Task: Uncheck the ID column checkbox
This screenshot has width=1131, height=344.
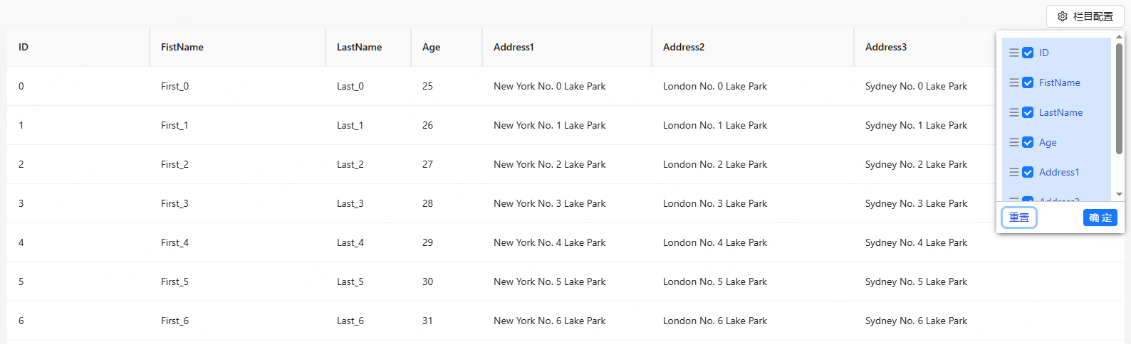Action: pyautogui.click(x=1028, y=53)
